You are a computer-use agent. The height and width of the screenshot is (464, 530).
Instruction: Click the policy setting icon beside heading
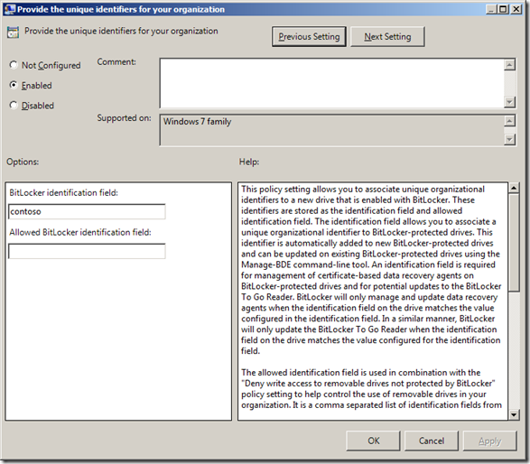13,32
